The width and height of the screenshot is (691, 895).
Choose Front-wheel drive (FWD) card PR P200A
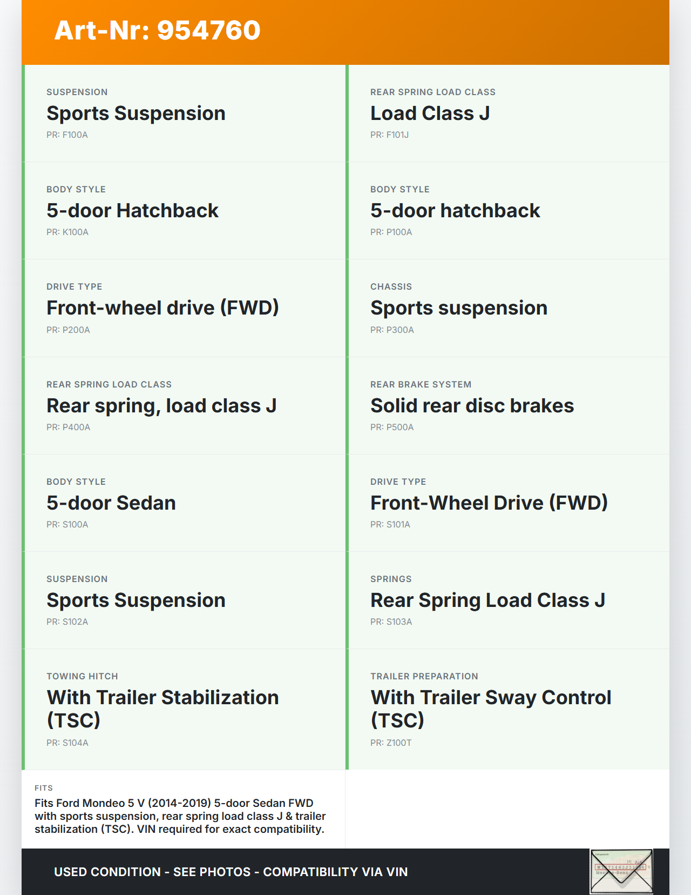(184, 308)
